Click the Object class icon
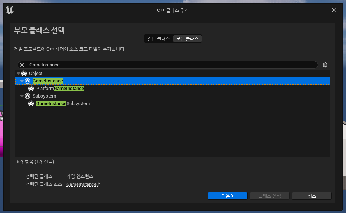 click(24, 74)
